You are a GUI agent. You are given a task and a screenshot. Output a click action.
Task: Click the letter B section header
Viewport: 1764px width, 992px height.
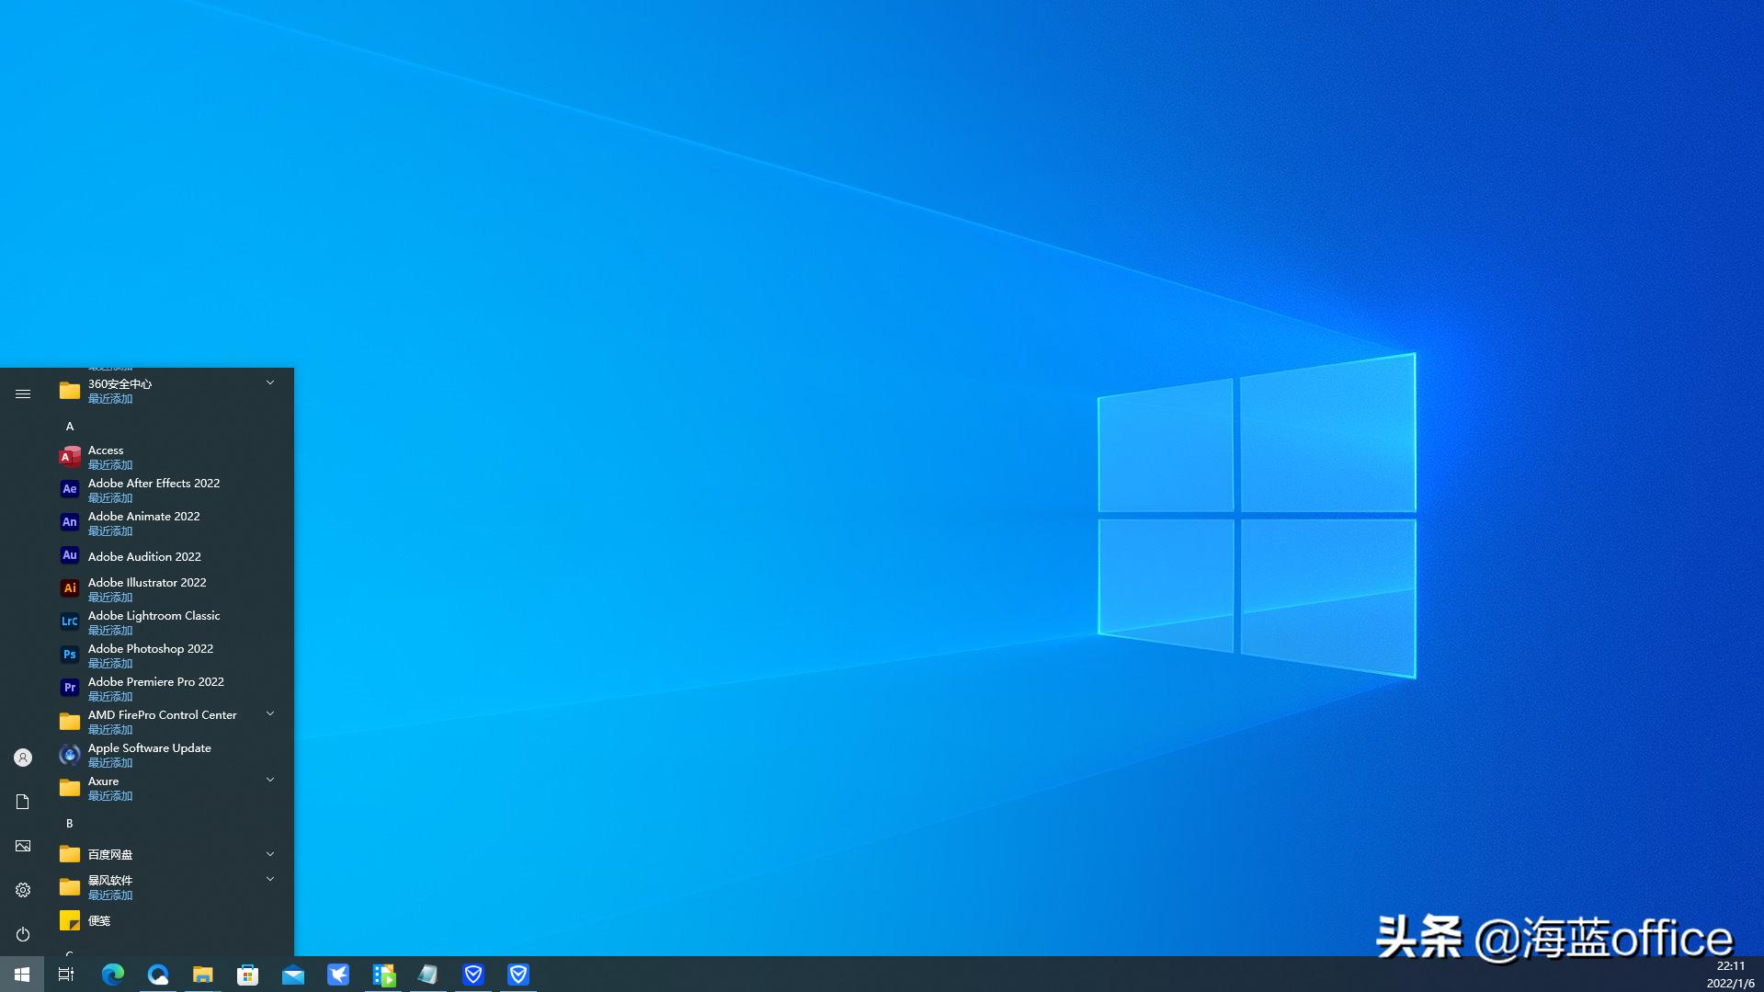69,823
